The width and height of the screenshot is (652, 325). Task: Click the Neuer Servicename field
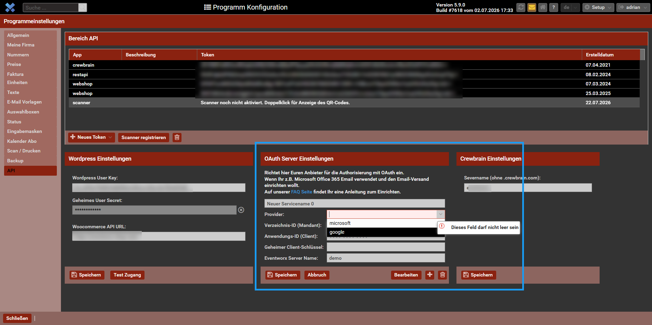354,204
